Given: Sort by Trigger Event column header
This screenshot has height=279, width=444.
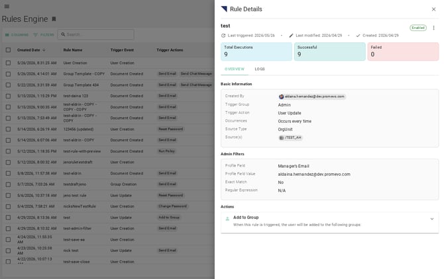Looking at the screenshot, I should (x=122, y=50).
